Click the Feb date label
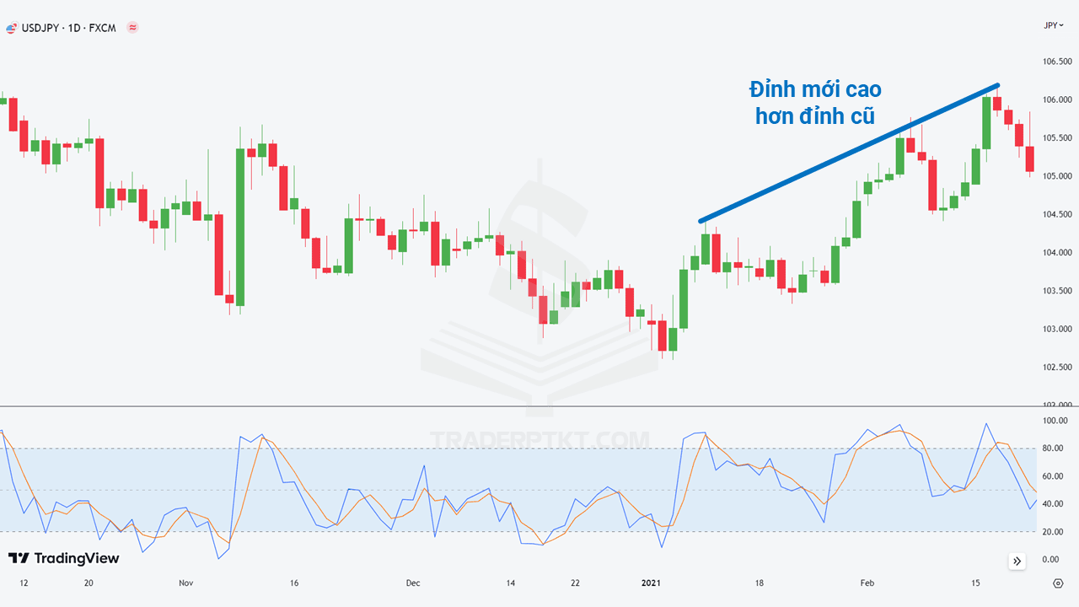 (x=867, y=583)
